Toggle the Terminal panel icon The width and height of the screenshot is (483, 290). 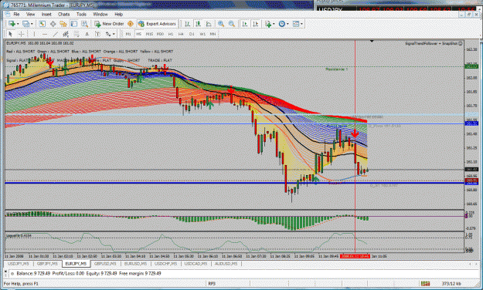73,24
